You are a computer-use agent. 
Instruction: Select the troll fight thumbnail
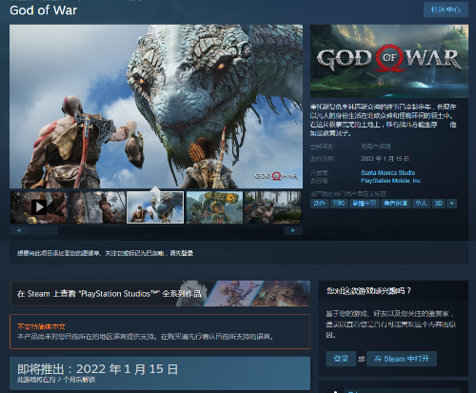click(273, 207)
